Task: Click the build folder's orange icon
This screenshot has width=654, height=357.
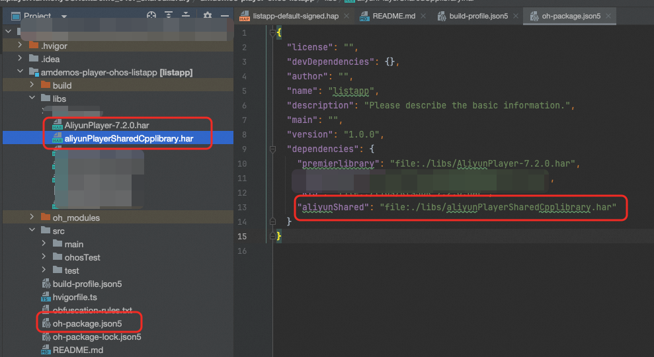Action: pos(46,85)
